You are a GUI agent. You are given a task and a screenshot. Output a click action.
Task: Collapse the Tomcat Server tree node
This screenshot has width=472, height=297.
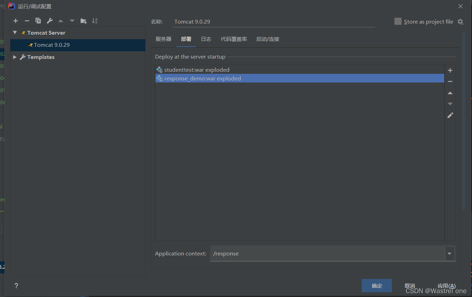(x=15, y=33)
